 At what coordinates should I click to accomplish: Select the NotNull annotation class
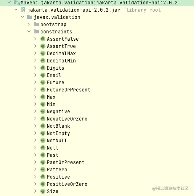click(x=57, y=140)
